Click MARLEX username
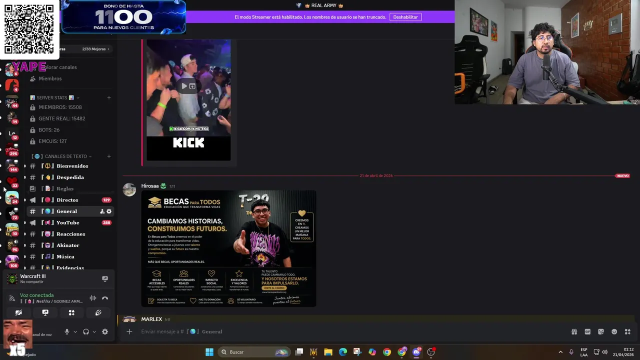 coord(151,319)
